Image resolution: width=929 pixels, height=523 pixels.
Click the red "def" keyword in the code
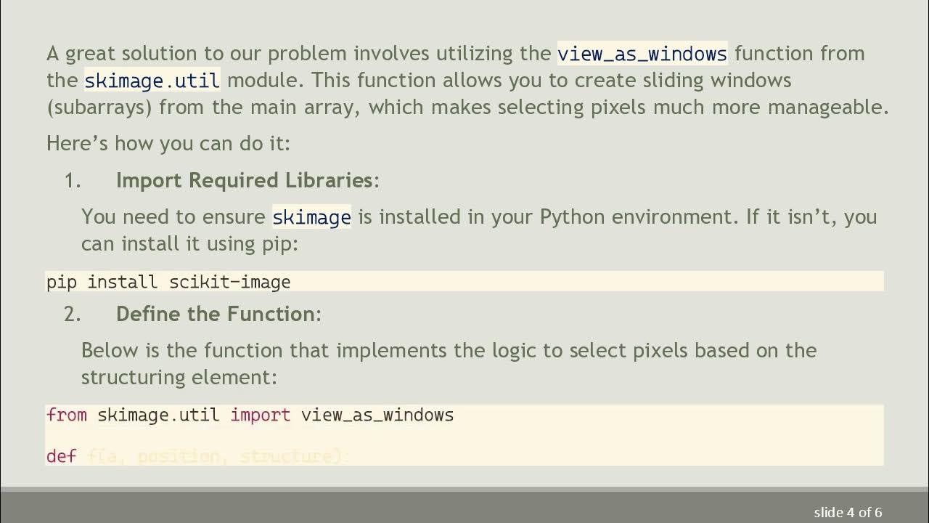click(61, 457)
